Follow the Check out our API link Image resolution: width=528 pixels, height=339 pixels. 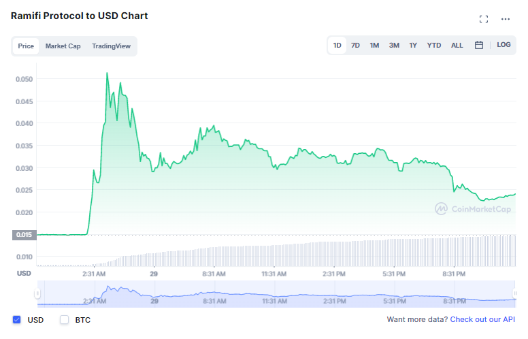[x=482, y=319]
